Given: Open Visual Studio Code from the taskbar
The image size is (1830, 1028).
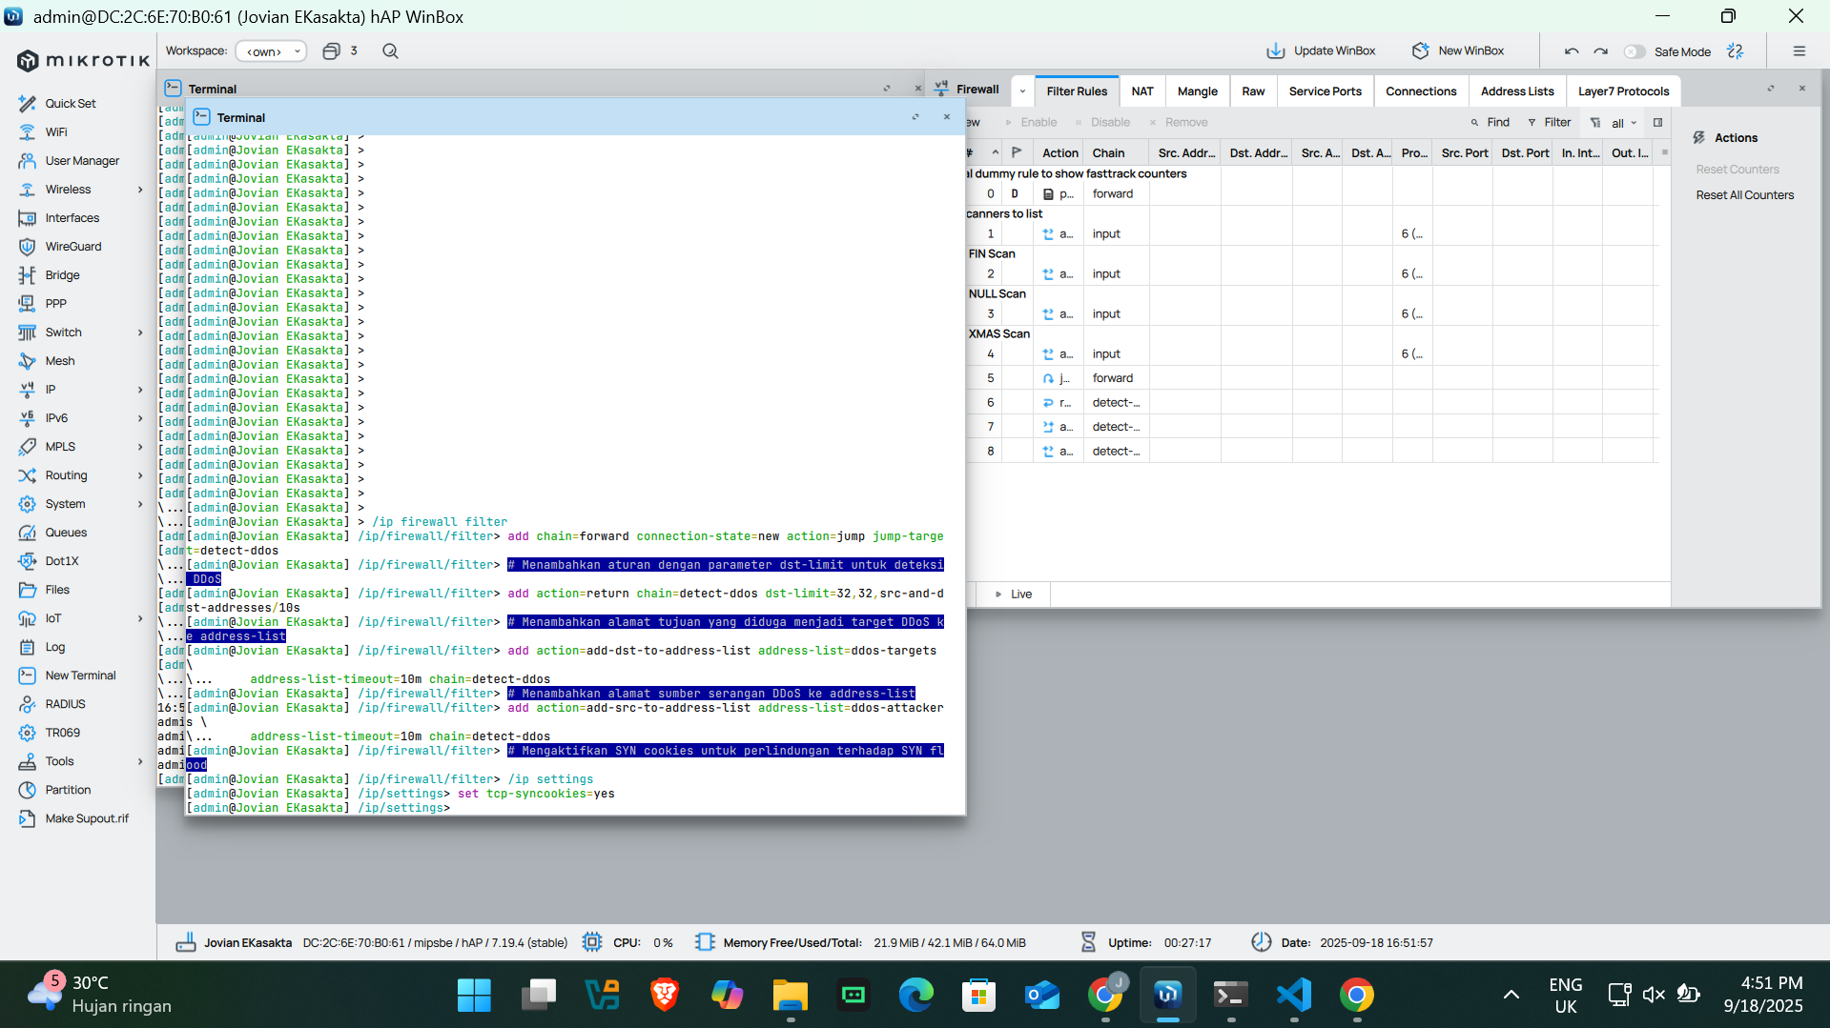Looking at the screenshot, I should pyautogui.click(x=1294, y=996).
